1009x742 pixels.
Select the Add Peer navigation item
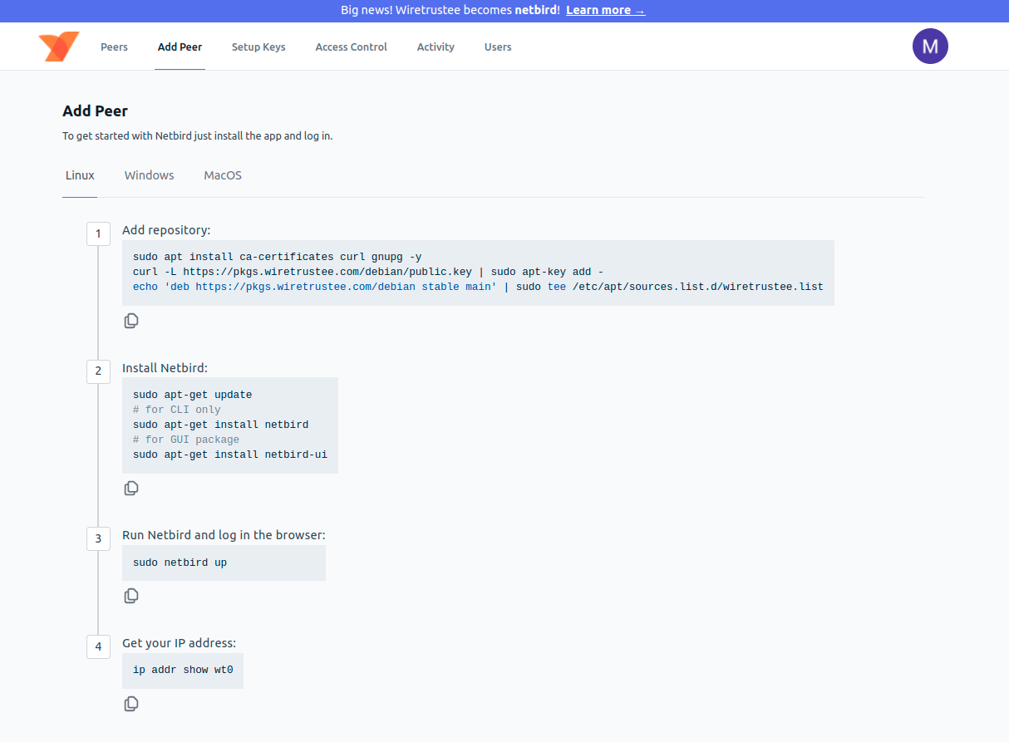click(180, 47)
